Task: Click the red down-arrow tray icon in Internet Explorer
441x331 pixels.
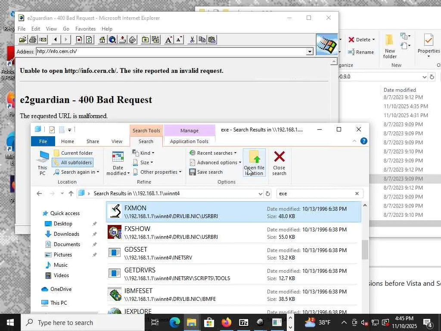Action: tap(122, 40)
